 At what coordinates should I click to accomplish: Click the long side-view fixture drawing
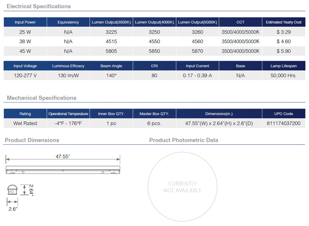(x=63, y=170)
